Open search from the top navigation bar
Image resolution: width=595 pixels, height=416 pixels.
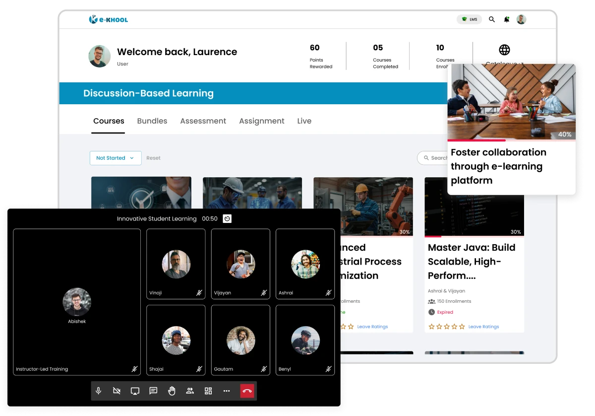pyautogui.click(x=491, y=19)
